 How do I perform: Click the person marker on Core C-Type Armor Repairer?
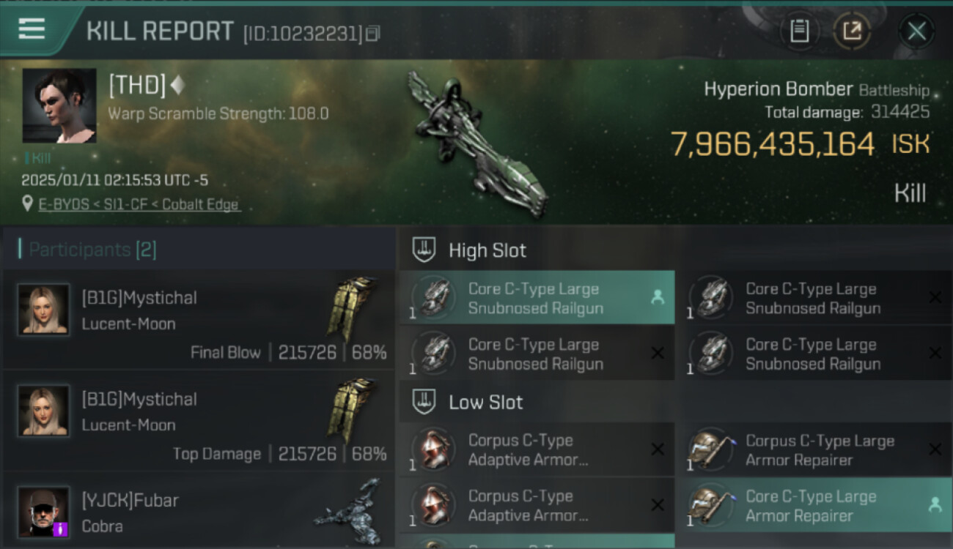pyautogui.click(x=935, y=505)
